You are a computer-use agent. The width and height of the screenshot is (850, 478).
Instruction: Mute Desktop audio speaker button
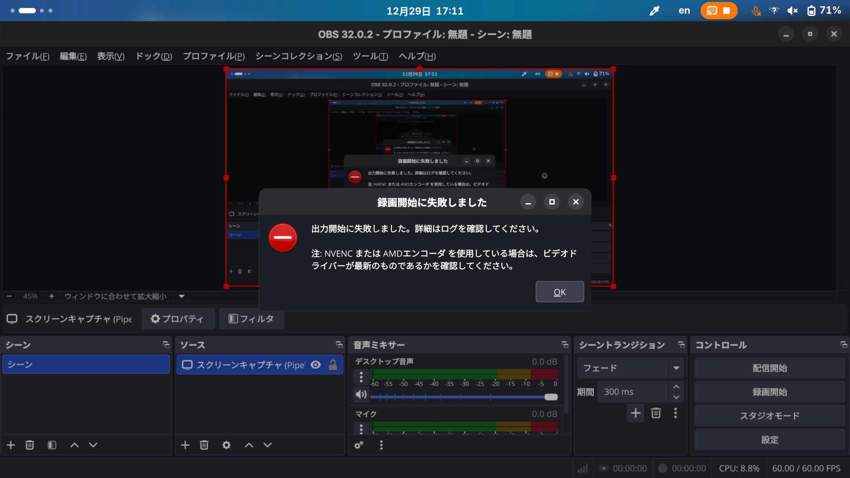361,394
